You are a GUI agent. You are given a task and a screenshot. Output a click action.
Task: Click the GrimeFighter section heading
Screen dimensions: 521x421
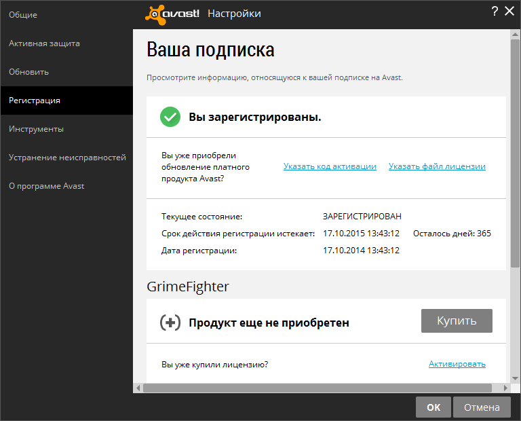pos(188,287)
